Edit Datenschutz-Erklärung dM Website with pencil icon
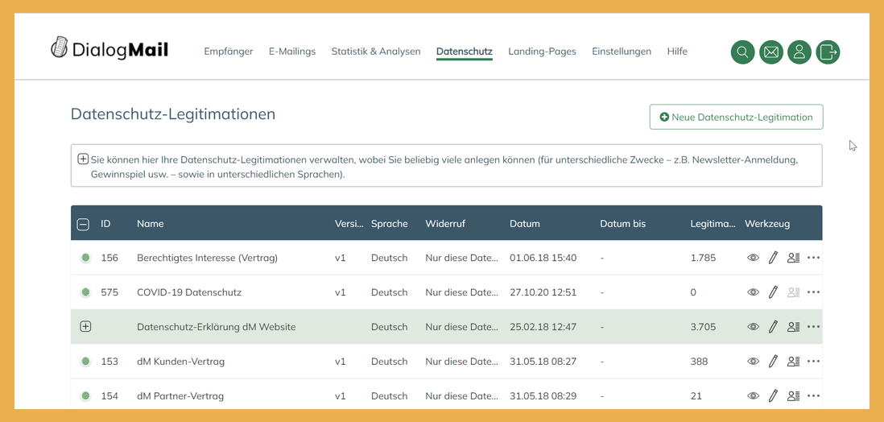Screen dimensions: 884x422 (773, 327)
